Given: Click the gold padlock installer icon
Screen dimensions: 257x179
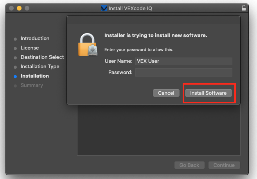Looking at the screenshot, I should tap(88, 45).
